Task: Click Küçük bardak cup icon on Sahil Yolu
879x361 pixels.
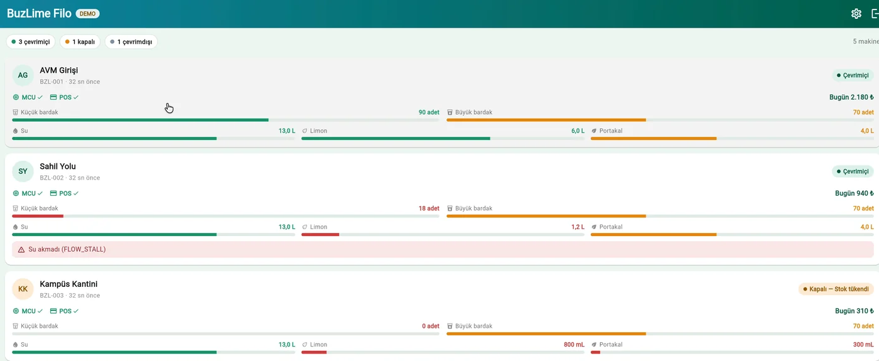Action: point(16,208)
